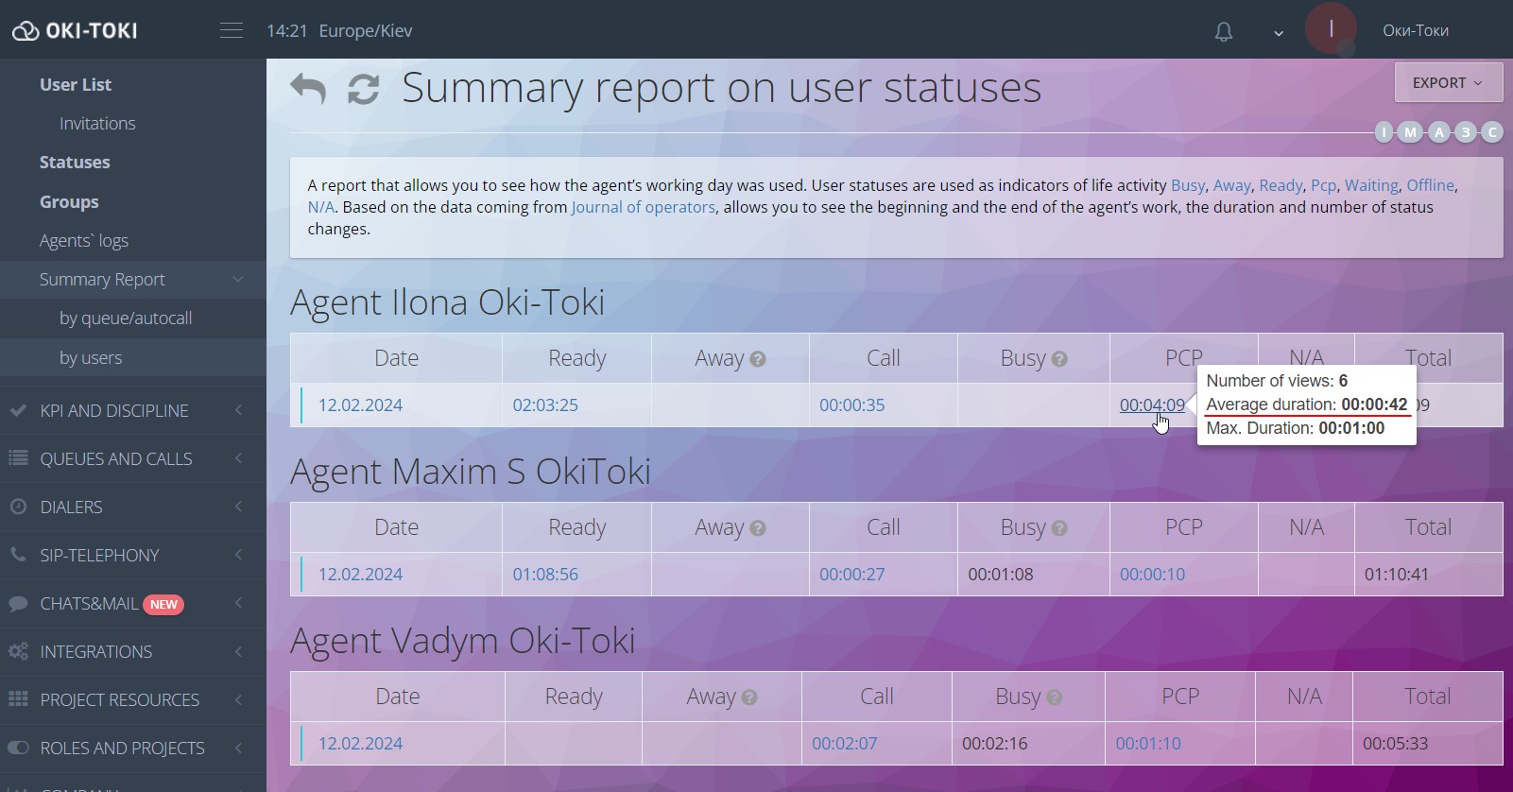Click the back arrow icon
The image size is (1513, 792).
pyautogui.click(x=308, y=89)
